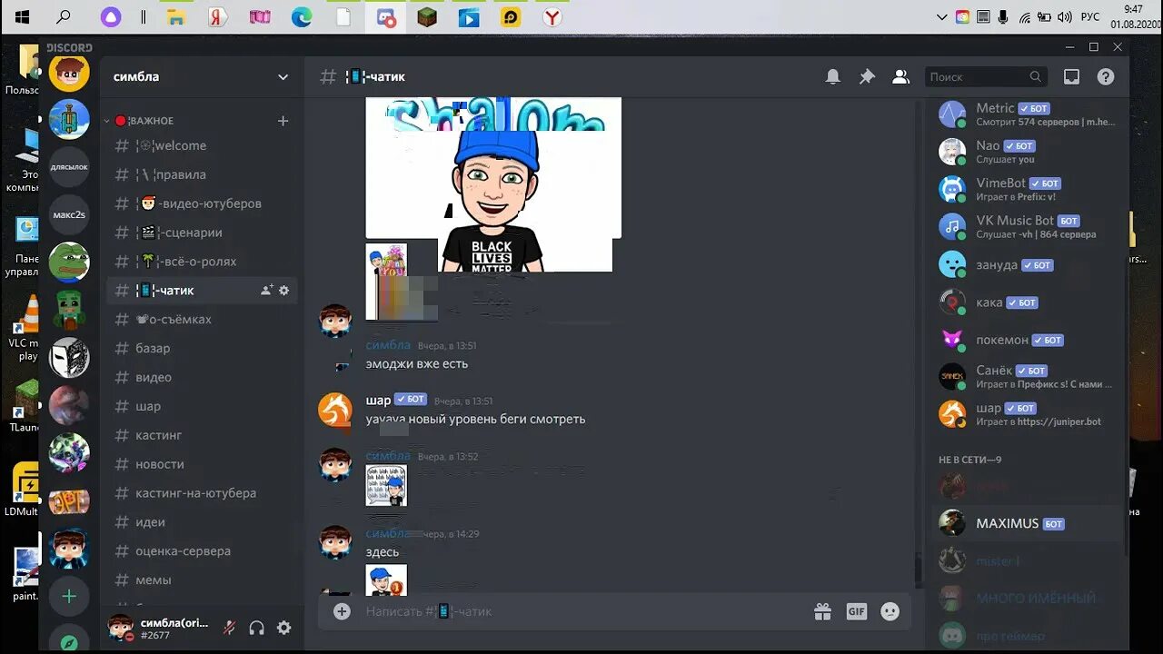1163x654 pixels.
Task: Create invite for чатик channel
Action: (266, 291)
